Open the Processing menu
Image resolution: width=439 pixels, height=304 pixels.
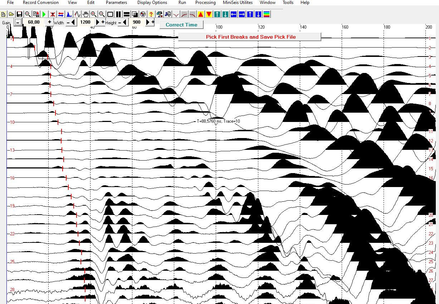click(x=205, y=3)
